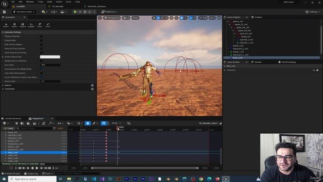Screen dimensions: 323x182
Task: Click the Save icon in main toolbar
Action: coord(5,12)
